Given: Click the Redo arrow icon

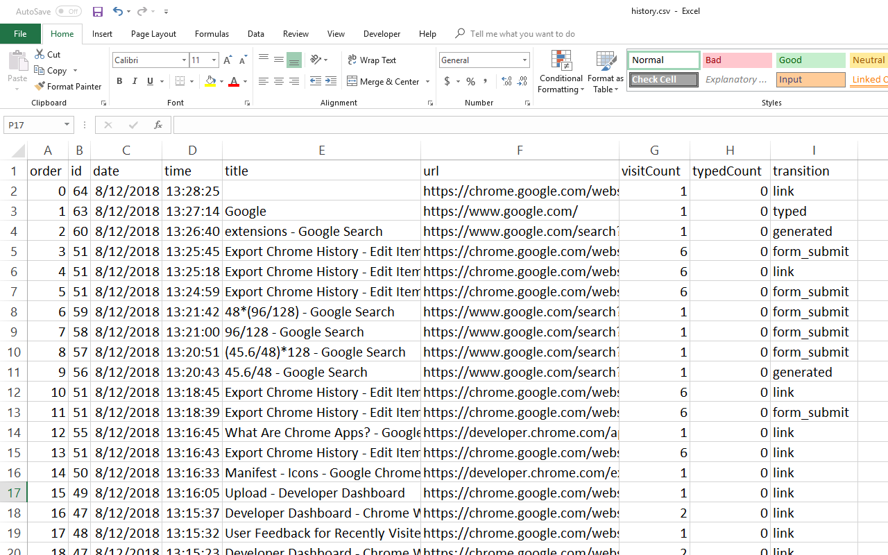Looking at the screenshot, I should click(142, 12).
